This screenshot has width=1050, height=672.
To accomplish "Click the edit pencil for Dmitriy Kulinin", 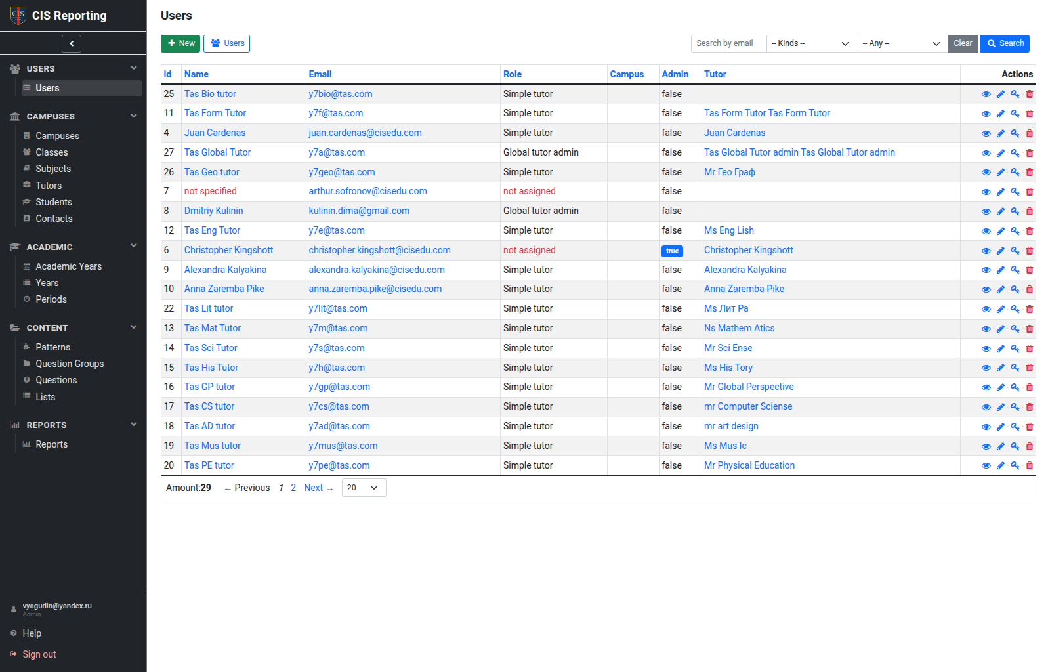I will point(1000,211).
